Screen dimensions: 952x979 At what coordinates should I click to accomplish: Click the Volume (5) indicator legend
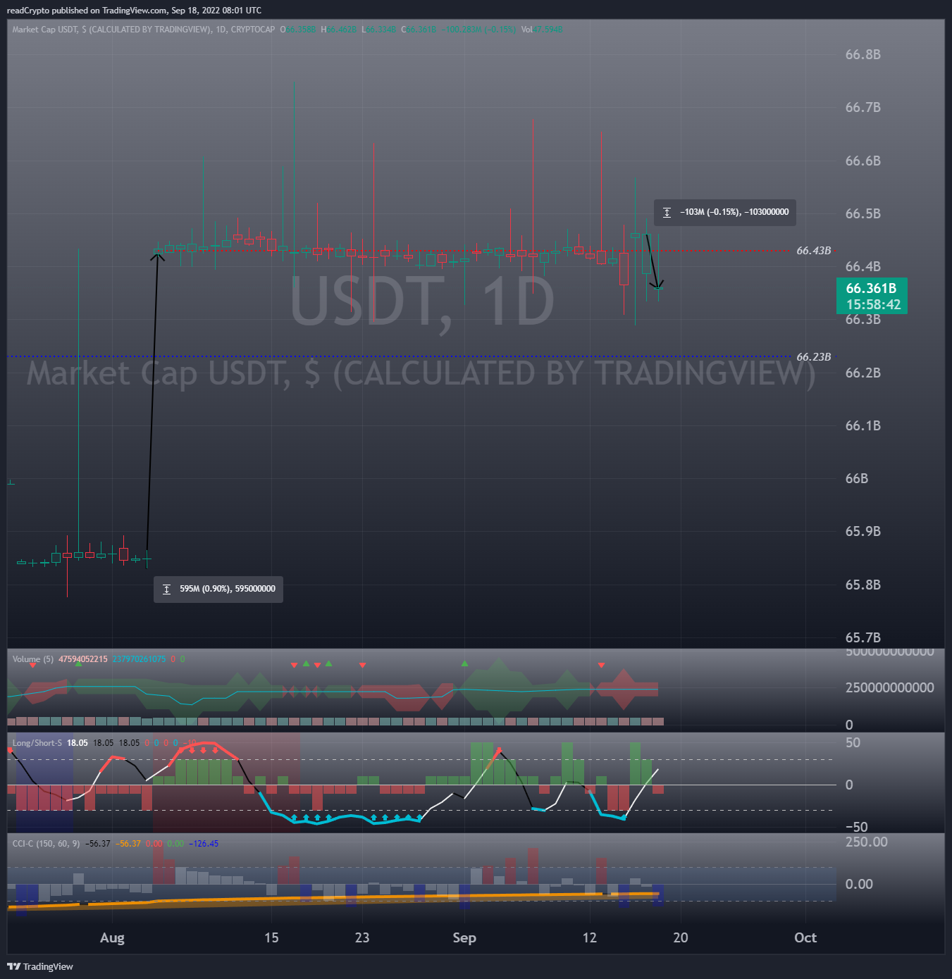pos(32,659)
